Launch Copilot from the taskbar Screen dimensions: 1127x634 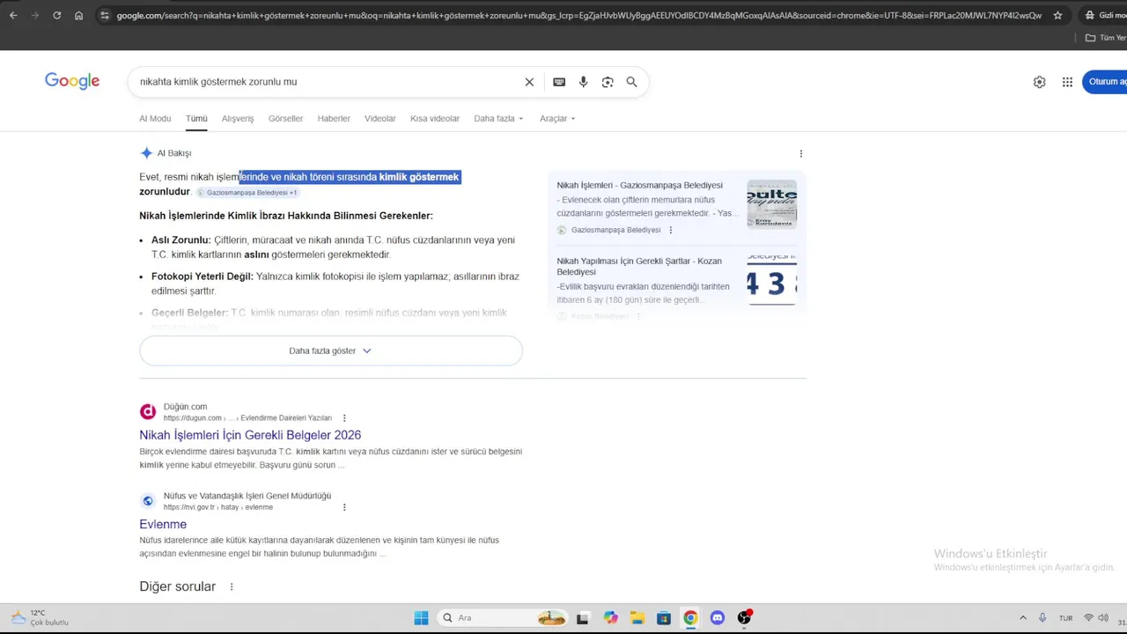point(610,618)
